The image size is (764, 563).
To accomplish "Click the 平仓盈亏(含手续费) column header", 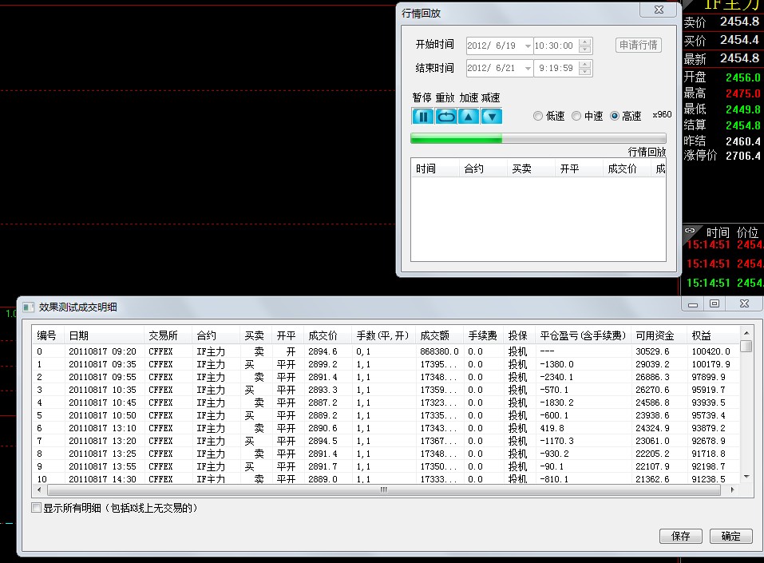I will pos(583,335).
